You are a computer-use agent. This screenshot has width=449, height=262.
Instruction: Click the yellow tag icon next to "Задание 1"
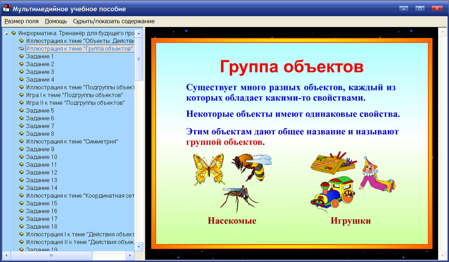[x=21, y=56]
